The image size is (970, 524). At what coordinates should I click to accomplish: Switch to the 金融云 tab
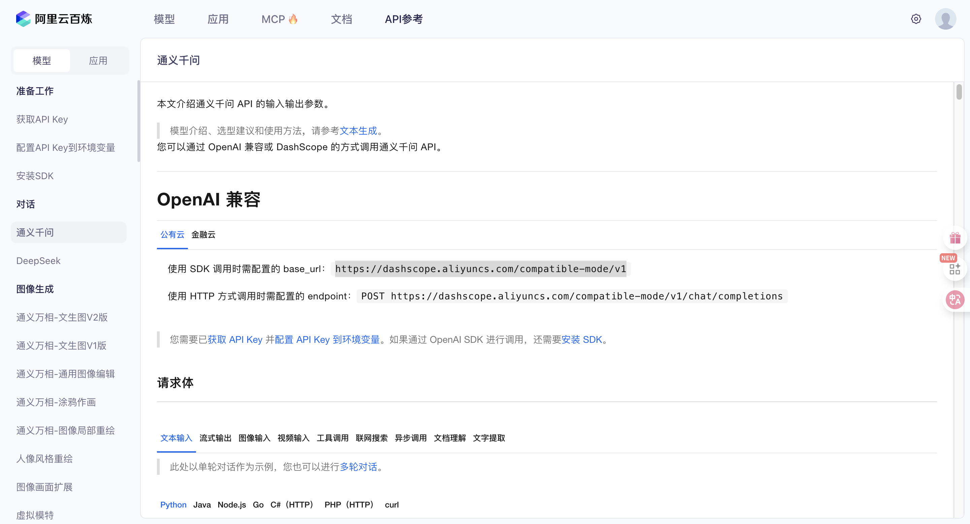click(x=203, y=234)
